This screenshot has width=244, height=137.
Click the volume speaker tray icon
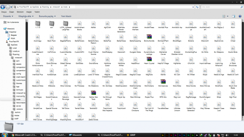[227, 135]
